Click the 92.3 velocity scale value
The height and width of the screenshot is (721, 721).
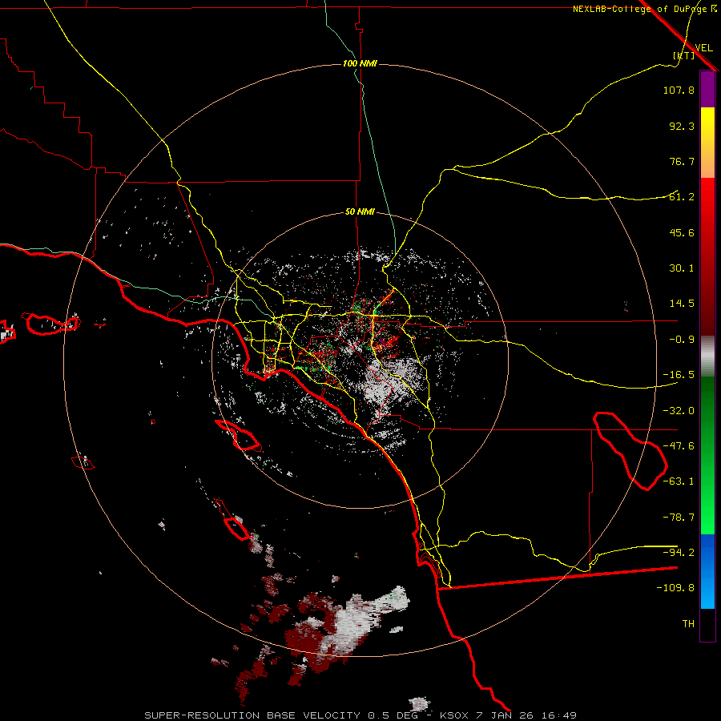[x=682, y=126]
